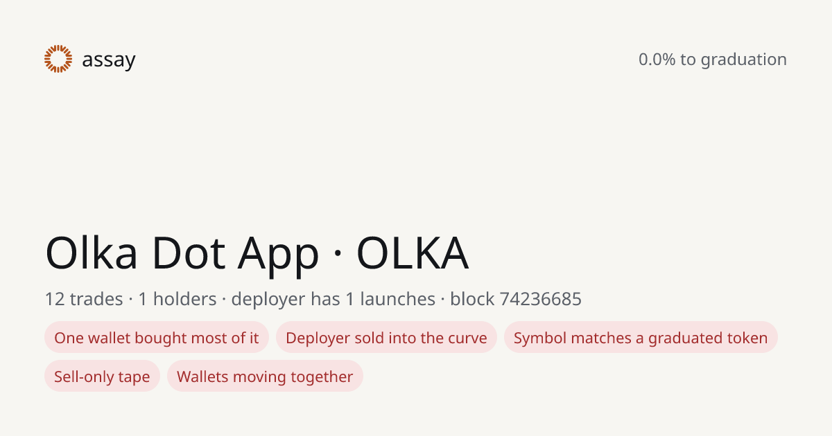Open block number 74236685
This screenshot has height=436, width=832.
(x=540, y=299)
